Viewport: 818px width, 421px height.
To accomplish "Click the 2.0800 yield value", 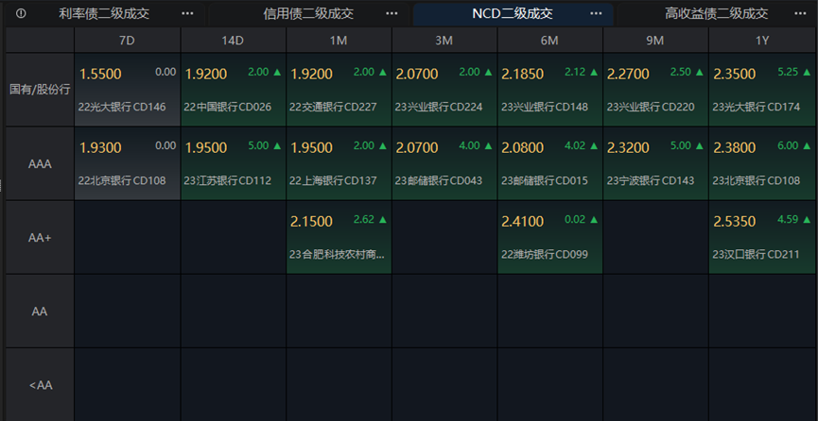I will point(523,148).
